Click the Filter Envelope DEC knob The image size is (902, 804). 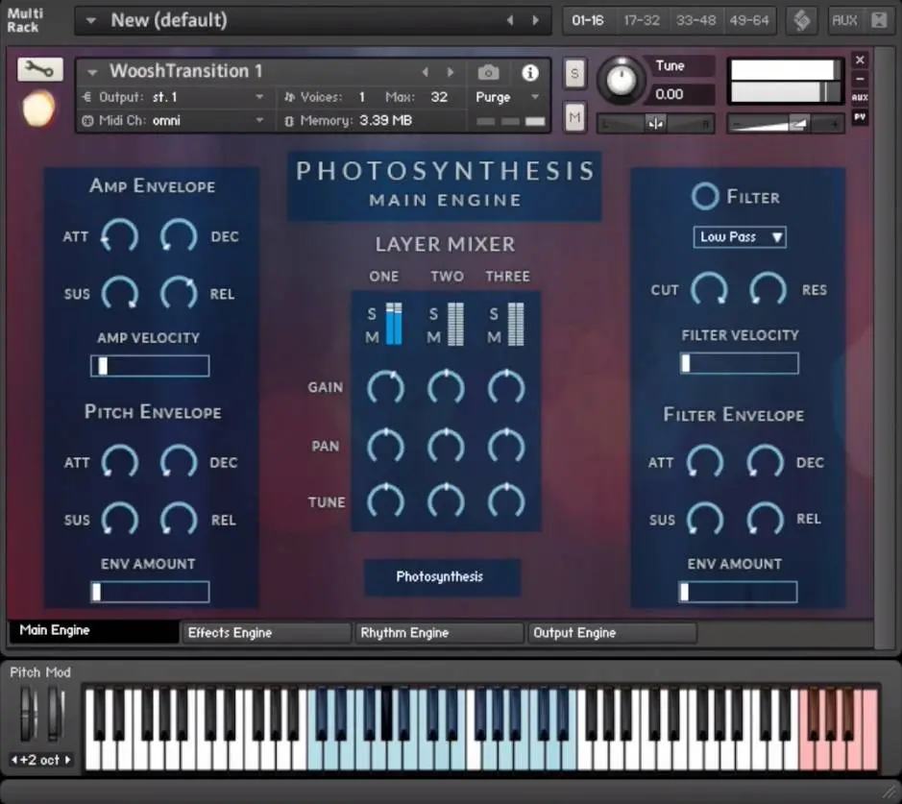tap(765, 462)
